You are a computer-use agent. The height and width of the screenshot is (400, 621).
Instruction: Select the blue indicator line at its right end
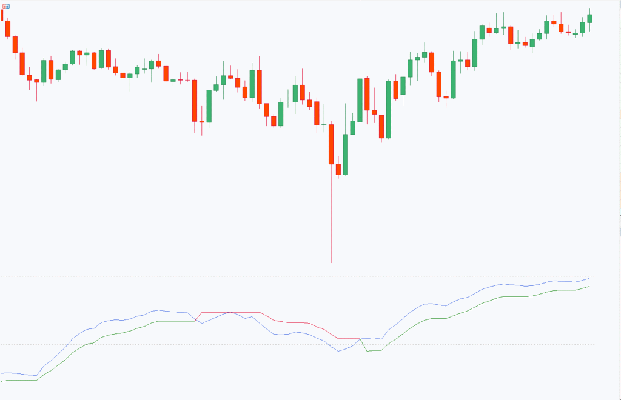(x=587, y=279)
